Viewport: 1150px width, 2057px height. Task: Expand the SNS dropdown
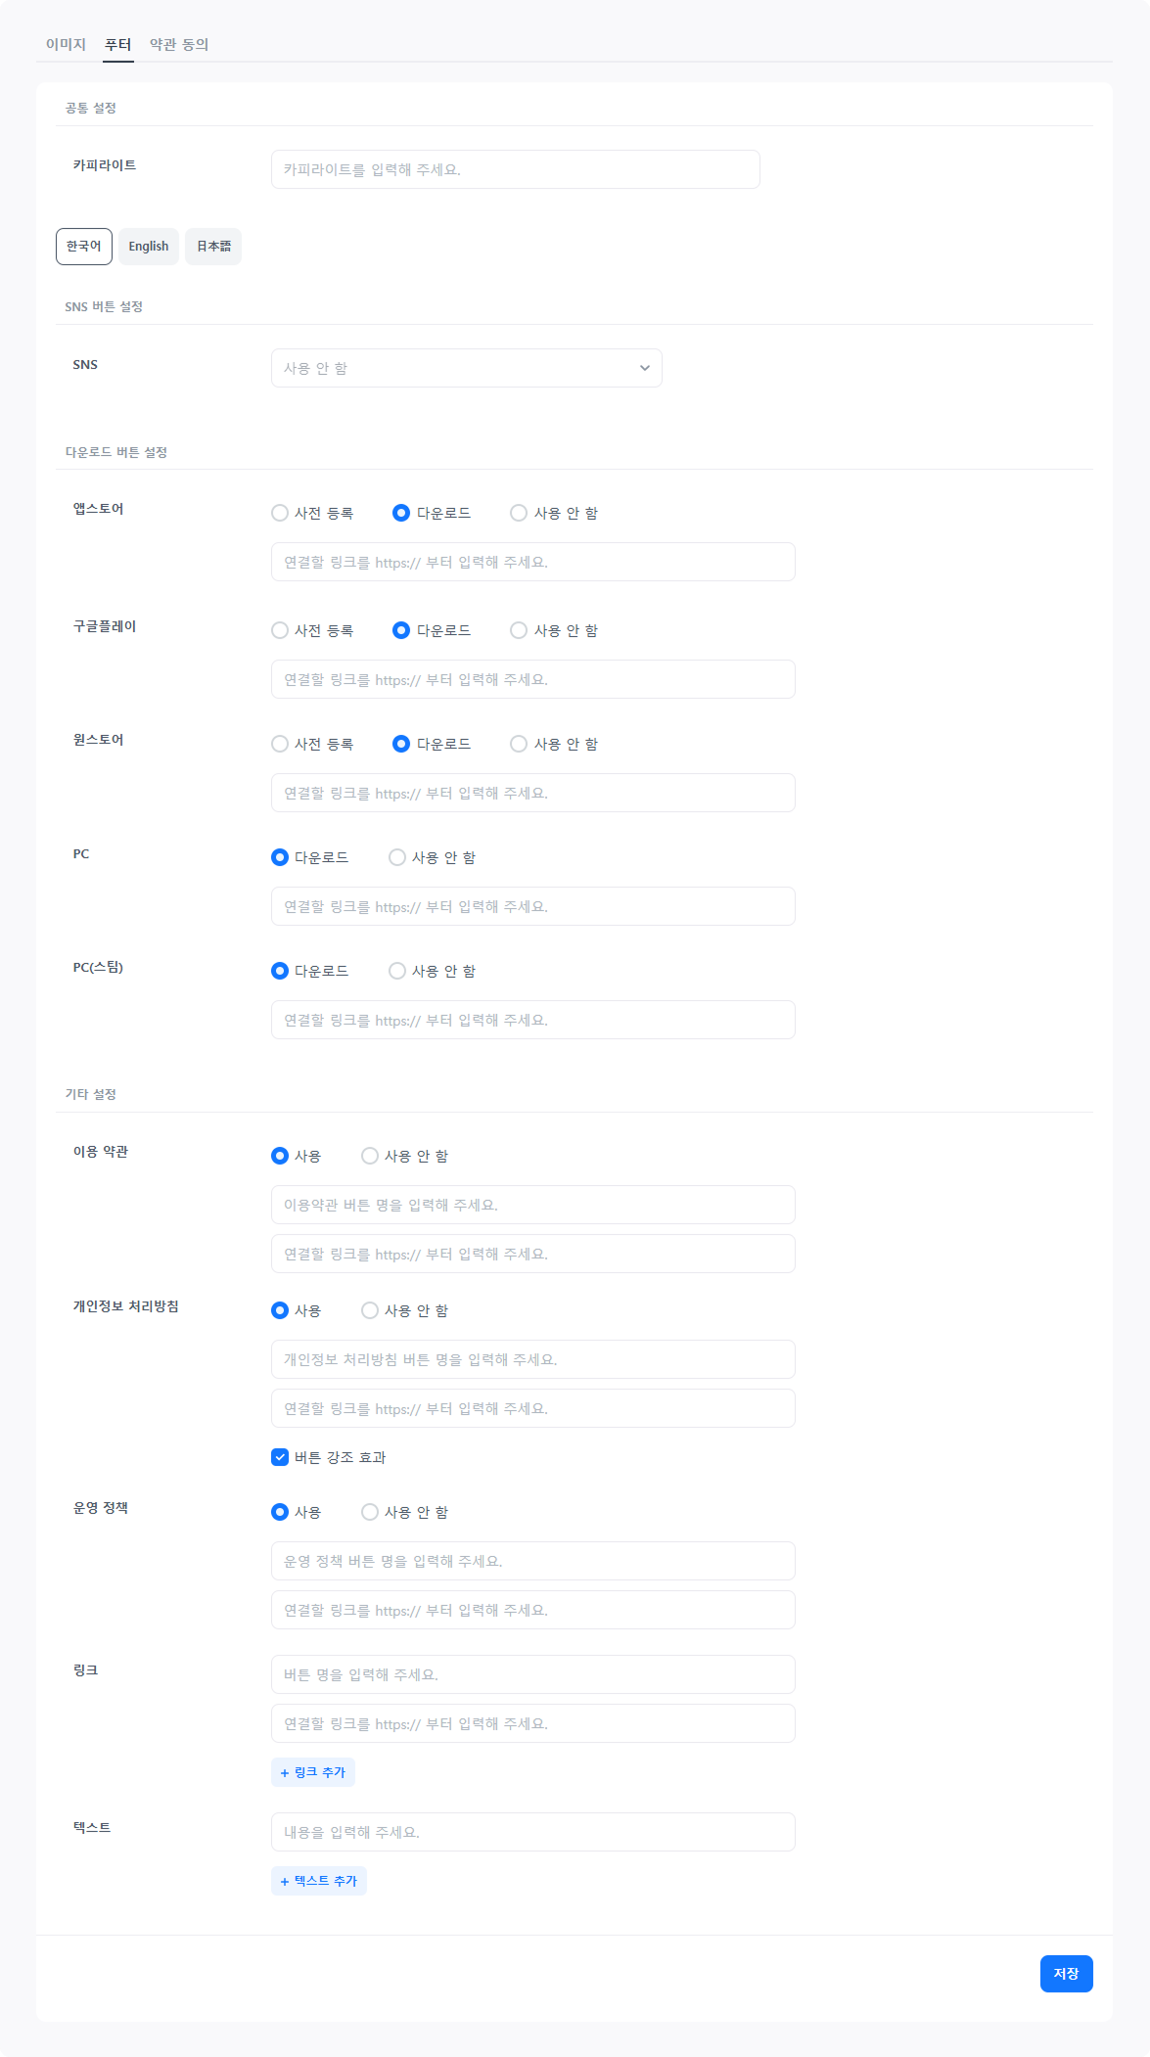[x=466, y=368]
